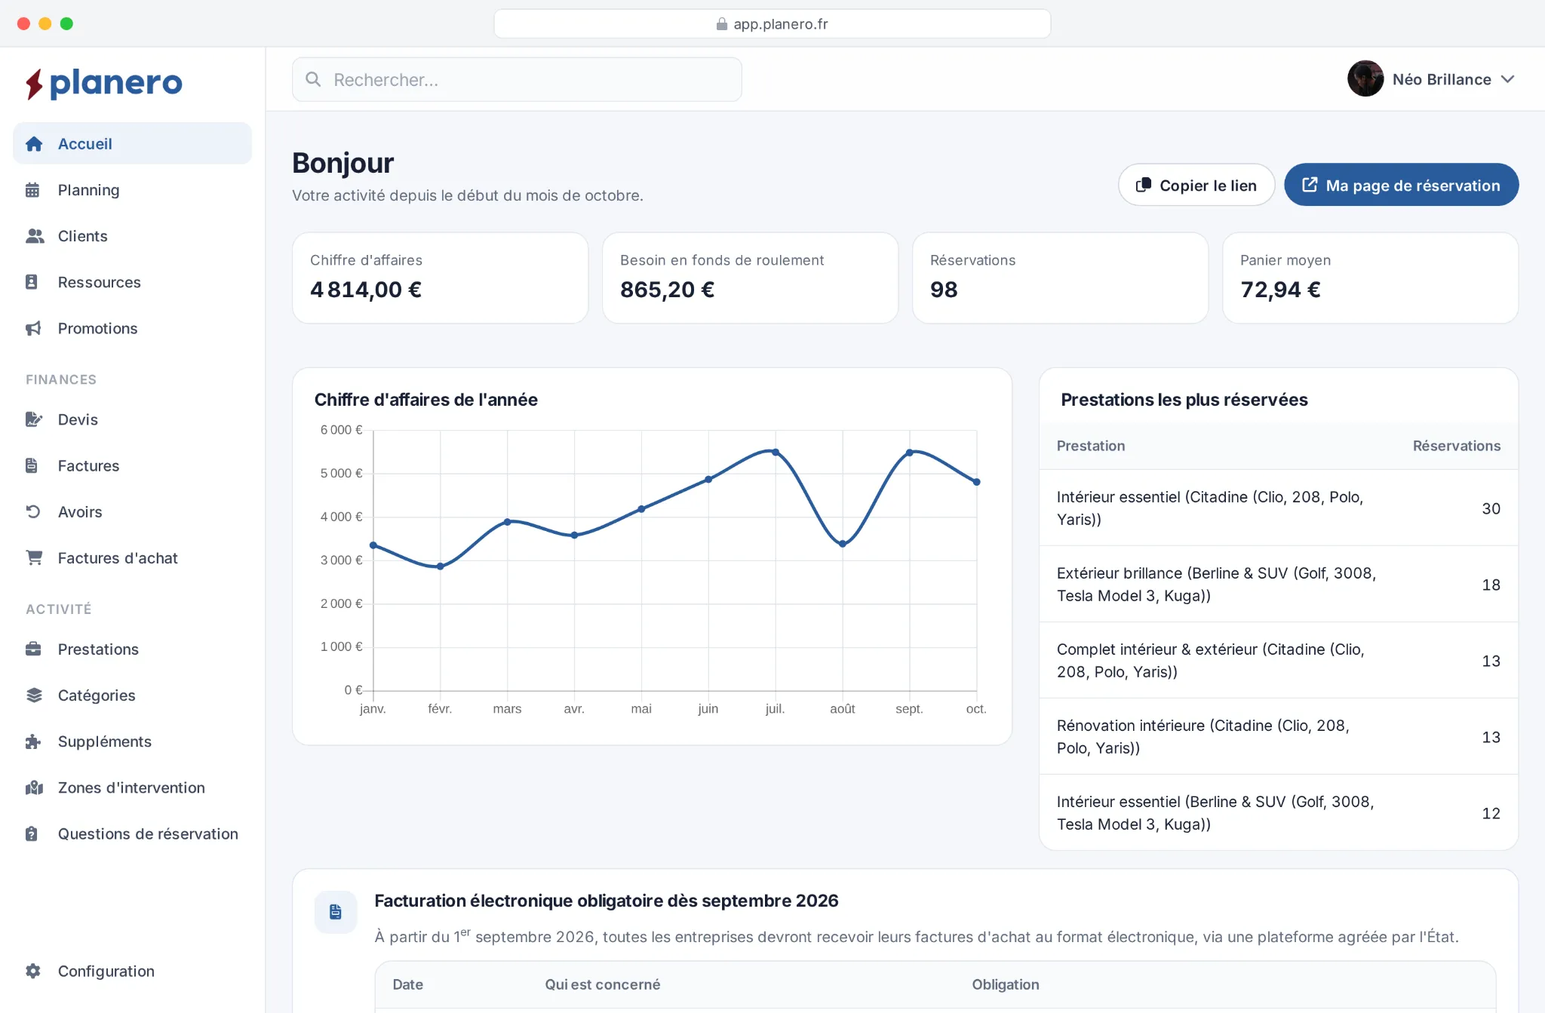Open the Factures page label

click(x=88, y=465)
